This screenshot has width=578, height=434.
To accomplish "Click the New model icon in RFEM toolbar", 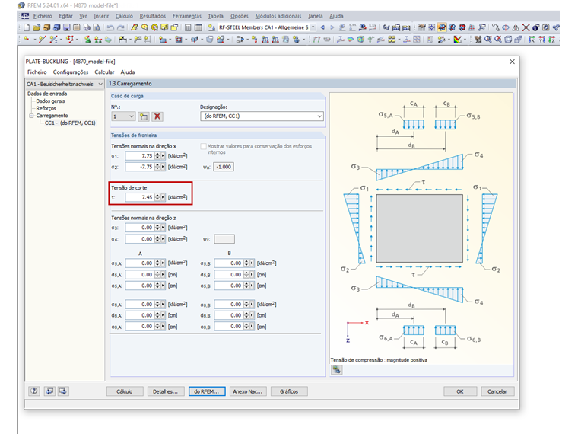I will 26,27.
